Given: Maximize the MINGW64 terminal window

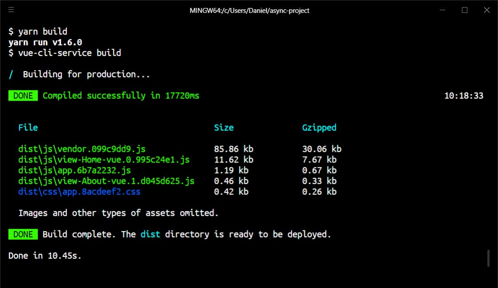Looking at the screenshot, I should click(464, 10).
